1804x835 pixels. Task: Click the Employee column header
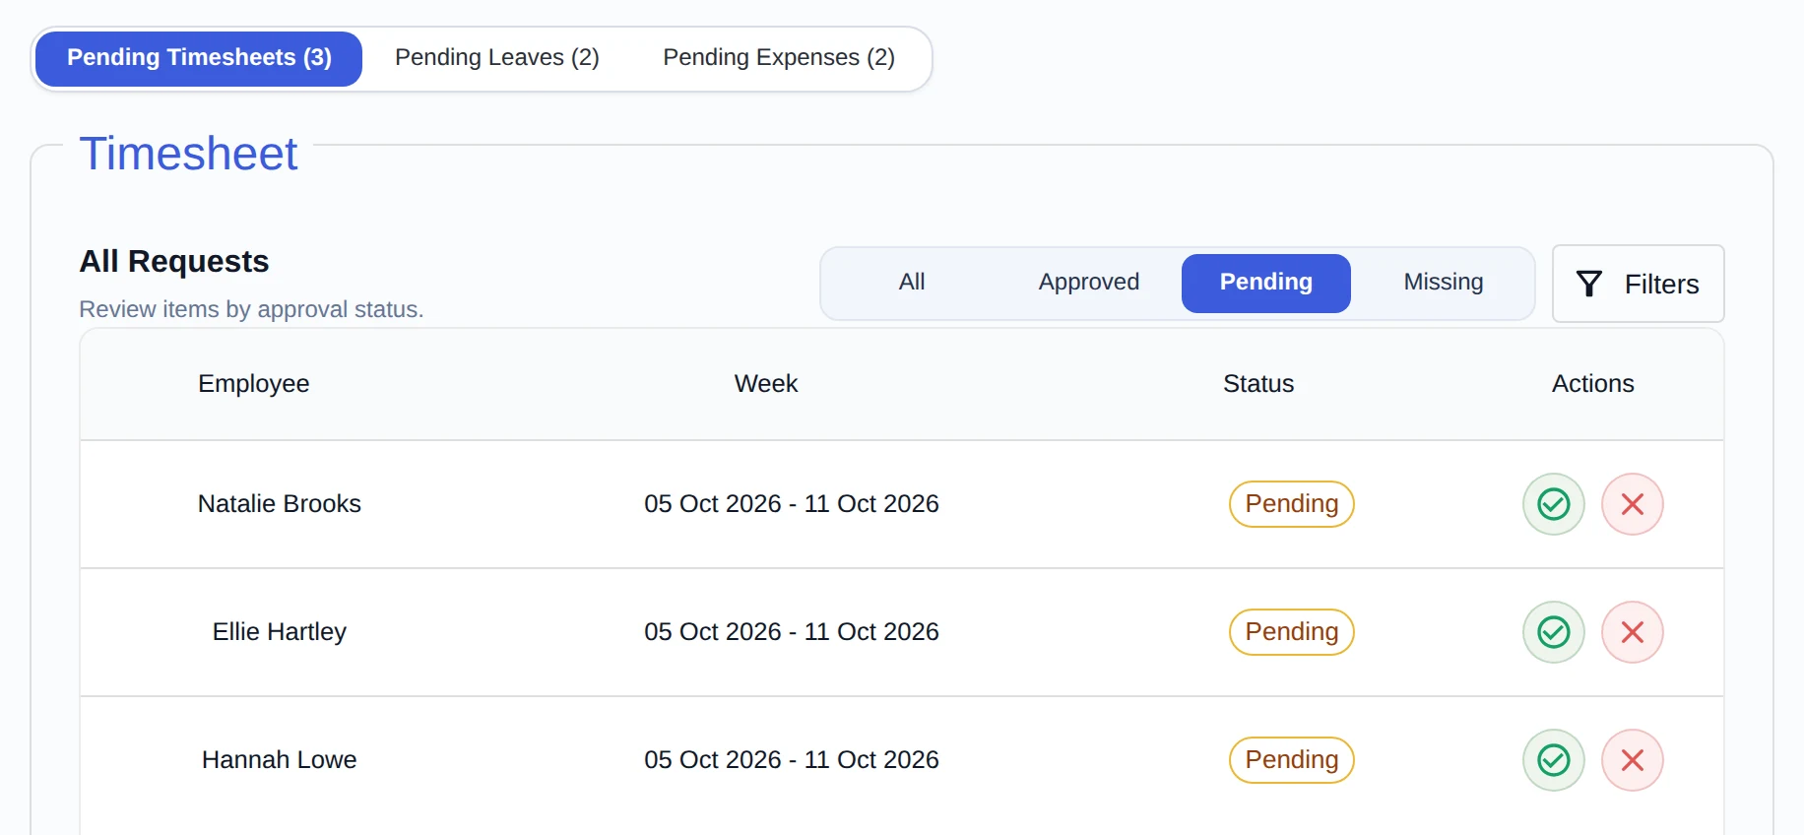pos(254,384)
